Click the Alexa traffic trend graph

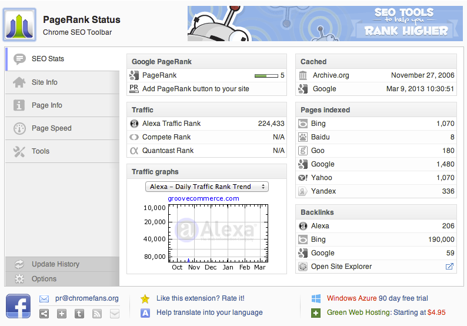218,233
